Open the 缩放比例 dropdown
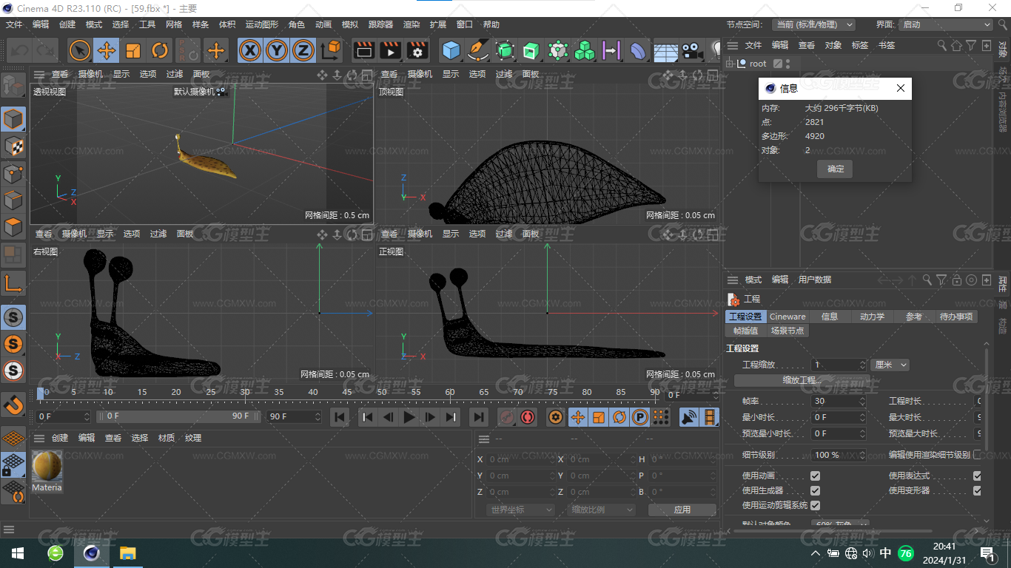Viewport: 1011px width, 568px height. [x=602, y=510]
